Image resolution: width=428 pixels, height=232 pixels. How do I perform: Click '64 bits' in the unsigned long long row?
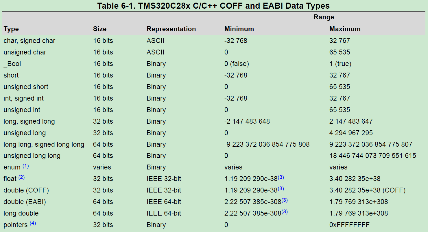click(103, 156)
